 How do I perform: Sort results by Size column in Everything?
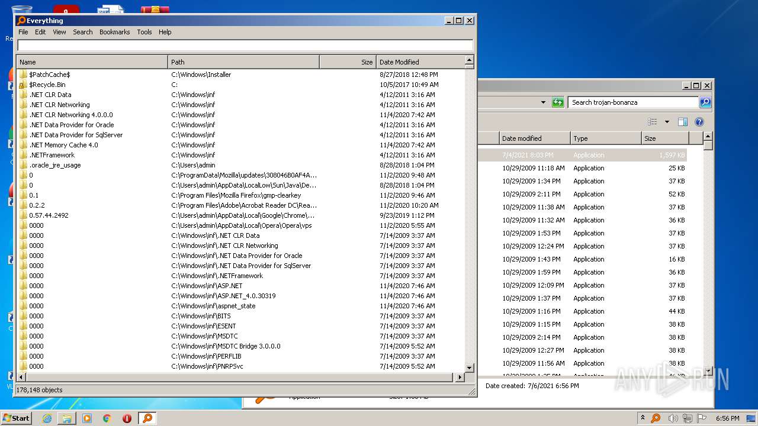tap(348, 62)
